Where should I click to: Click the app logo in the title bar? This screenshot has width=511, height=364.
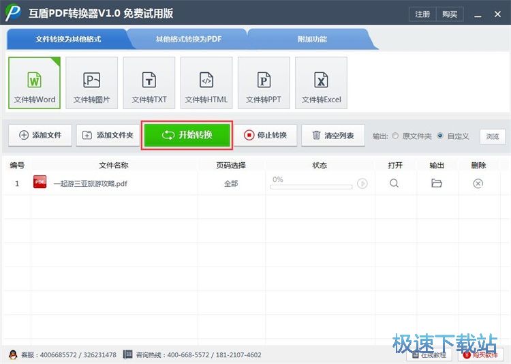13,13
